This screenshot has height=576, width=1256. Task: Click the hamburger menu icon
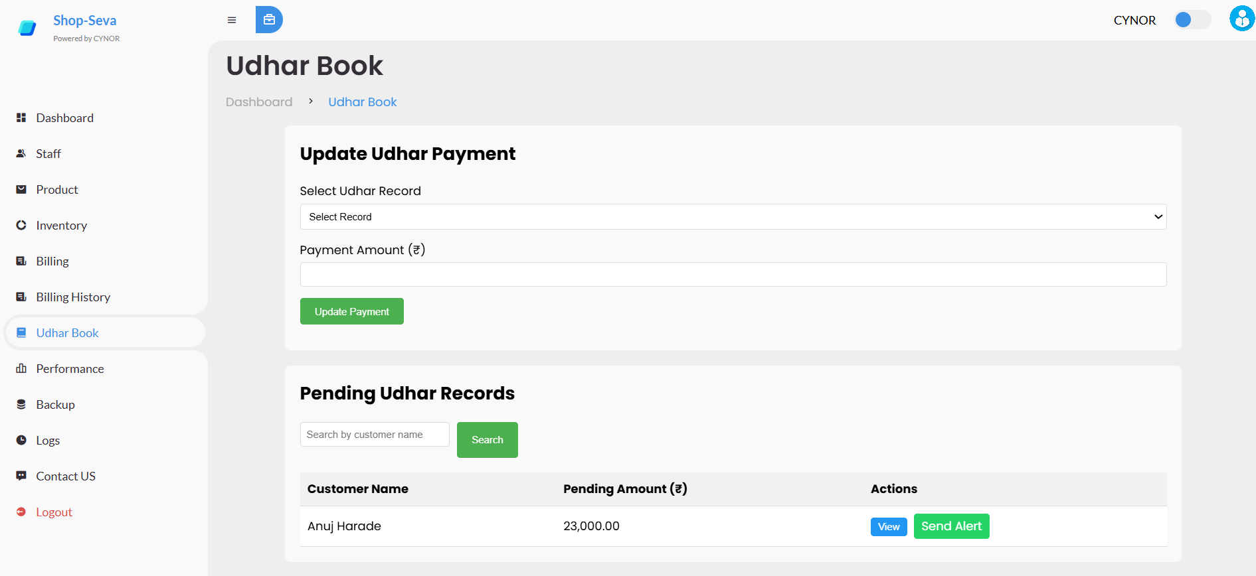pos(232,20)
